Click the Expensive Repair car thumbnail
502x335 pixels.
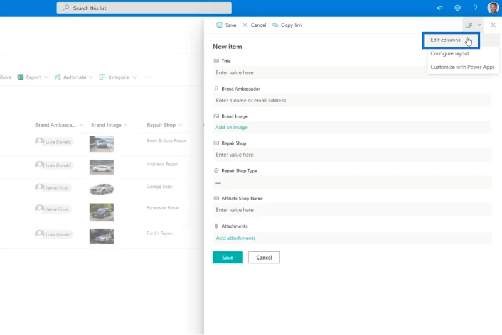click(102, 212)
